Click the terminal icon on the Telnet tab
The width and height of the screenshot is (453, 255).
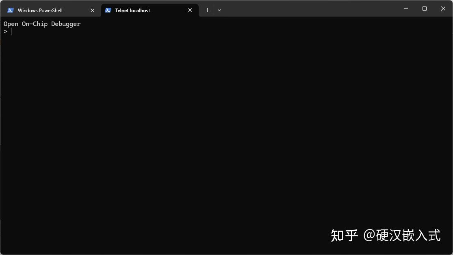click(x=108, y=10)
